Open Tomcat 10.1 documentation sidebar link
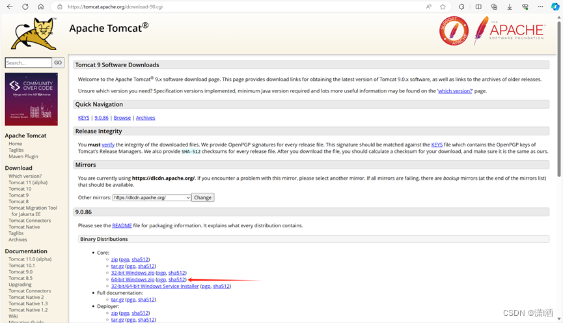 tap(21, 266)
